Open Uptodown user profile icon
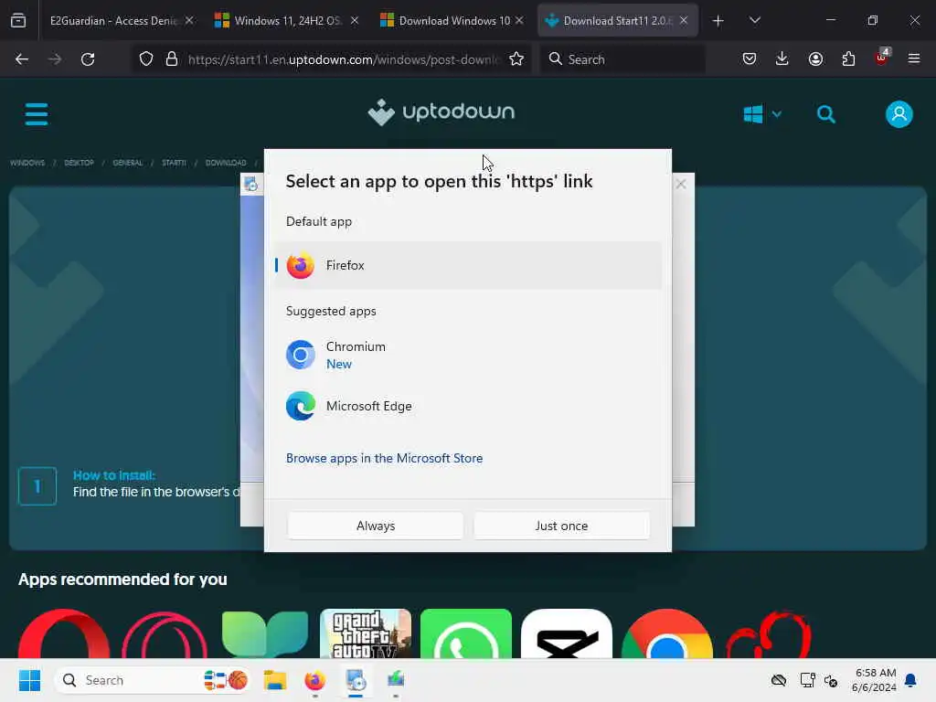Viewport: 936px width, 702px height. coord(899,114)
